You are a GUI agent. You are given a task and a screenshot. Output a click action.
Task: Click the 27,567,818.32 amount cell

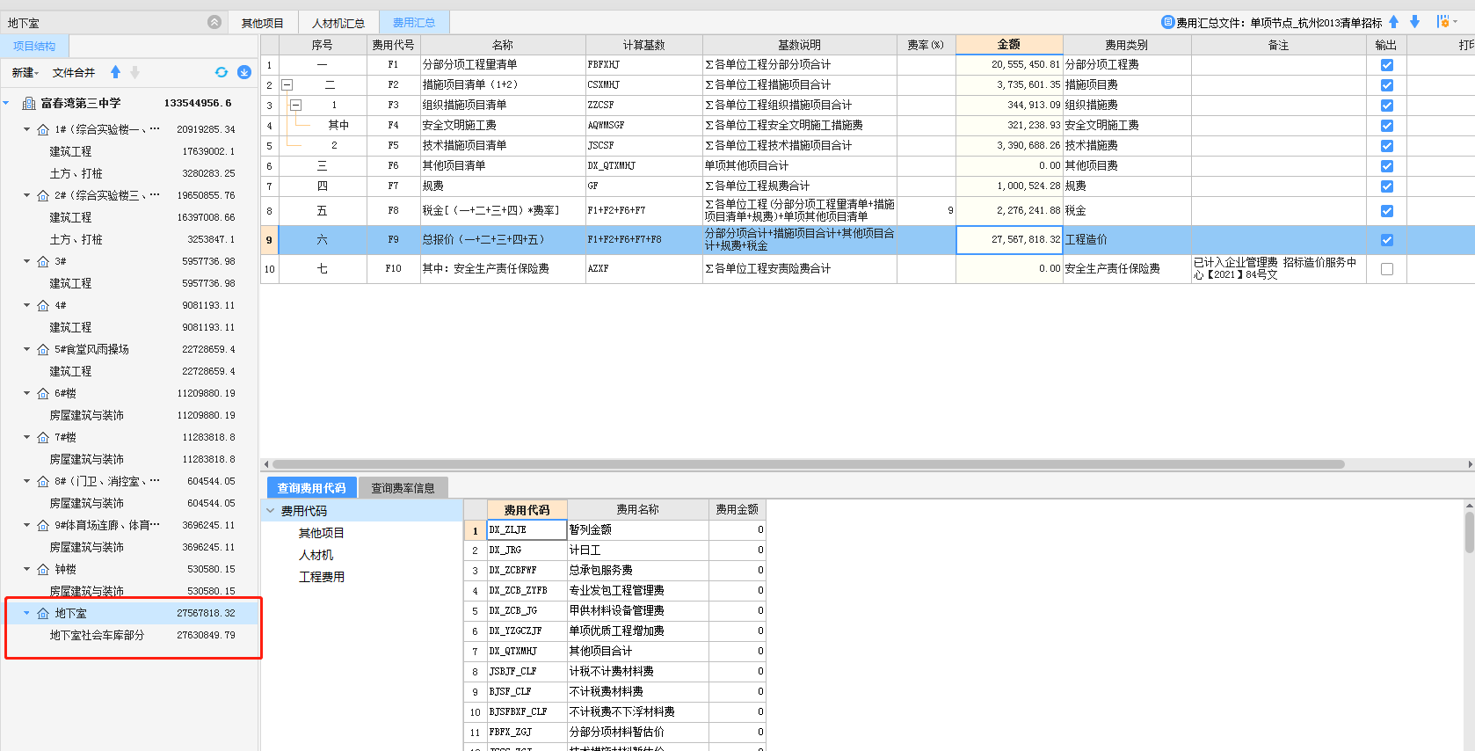(x=1009, y=240)
